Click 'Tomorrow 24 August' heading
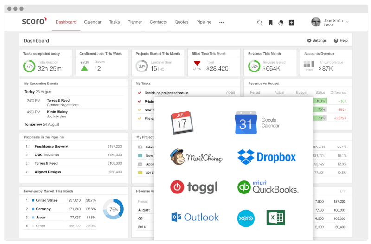 tap(42, 124)
